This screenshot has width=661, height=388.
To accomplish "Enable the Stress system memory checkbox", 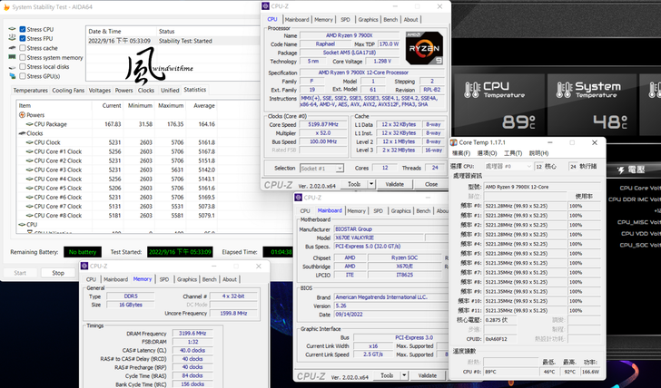I will (23, 57).
